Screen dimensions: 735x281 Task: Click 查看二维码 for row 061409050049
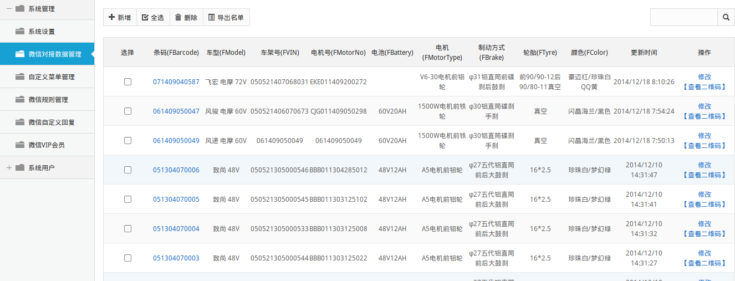tap(705, 146)
